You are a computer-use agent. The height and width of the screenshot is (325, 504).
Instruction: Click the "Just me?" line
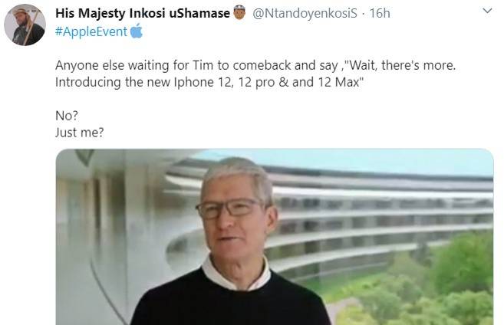[79, 132]
